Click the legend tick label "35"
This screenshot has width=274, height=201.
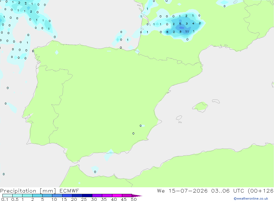click(x=104, y=199)
